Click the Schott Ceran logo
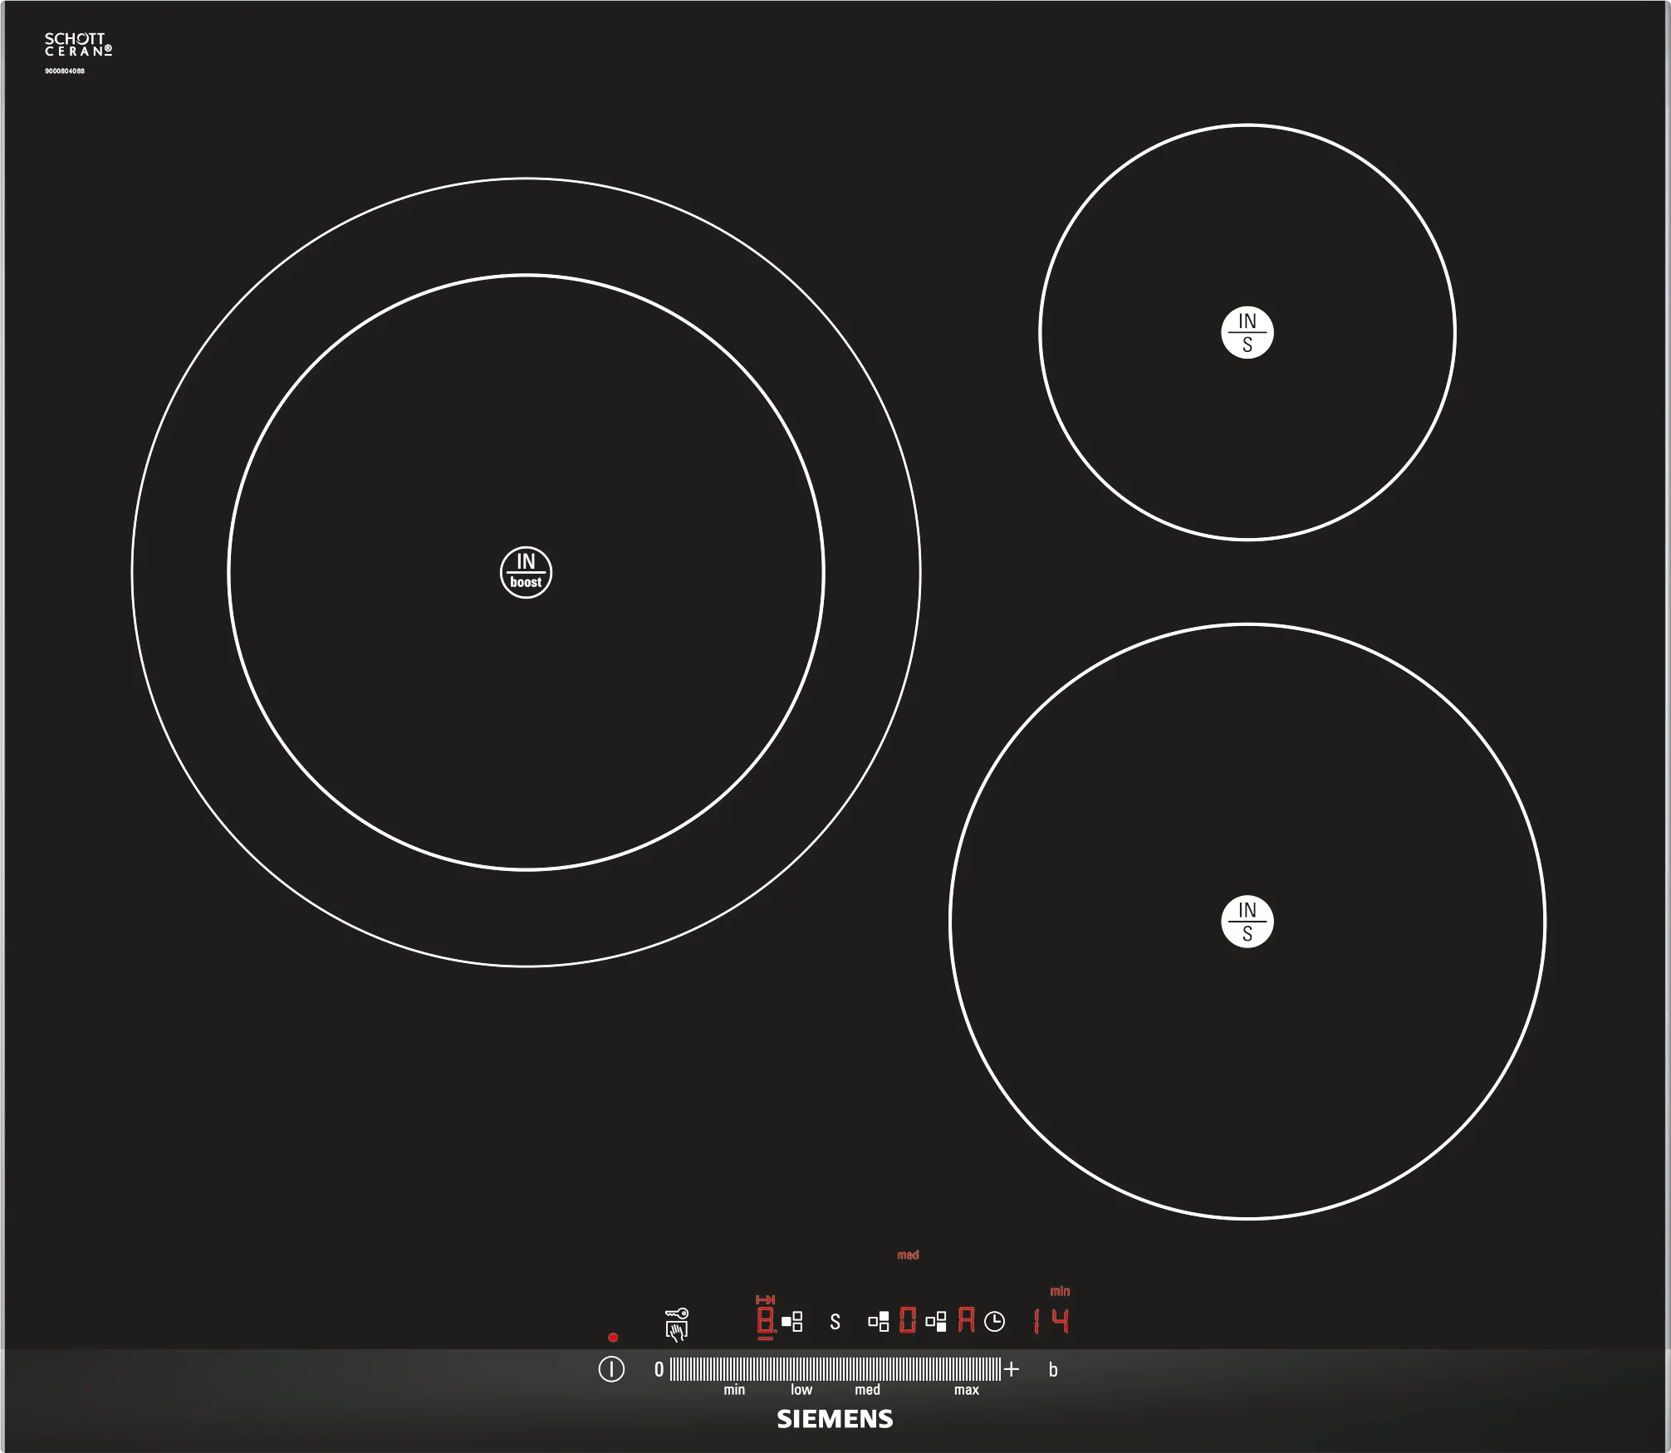1671x1453 pixels. pos(77,45)
